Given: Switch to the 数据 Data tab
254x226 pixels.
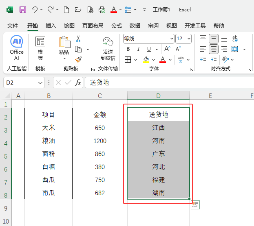Looking at the screenshot, I should 135,26.
